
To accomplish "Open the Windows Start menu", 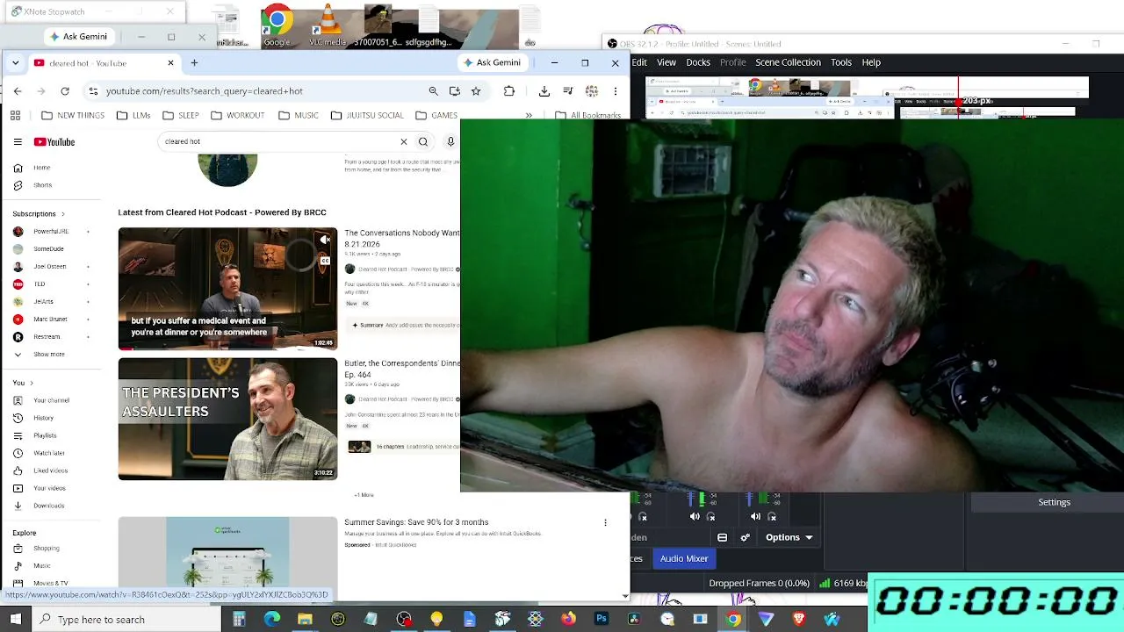I will (17, 619).
